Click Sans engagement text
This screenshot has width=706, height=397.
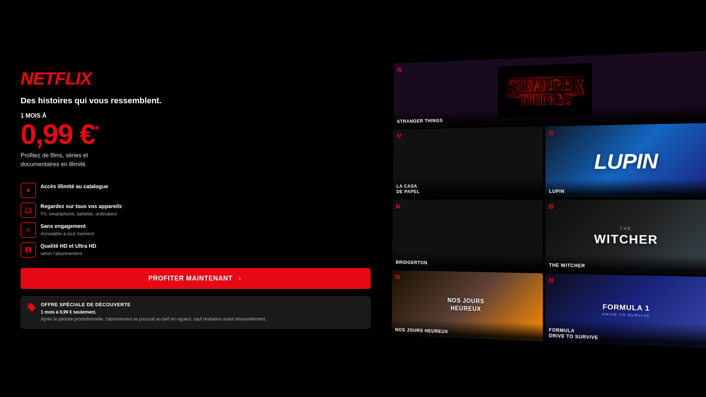pyautogui.click(x=63, y=226)
